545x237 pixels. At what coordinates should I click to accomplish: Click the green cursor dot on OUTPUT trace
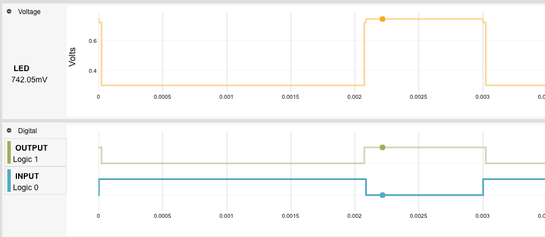point(382,147)
